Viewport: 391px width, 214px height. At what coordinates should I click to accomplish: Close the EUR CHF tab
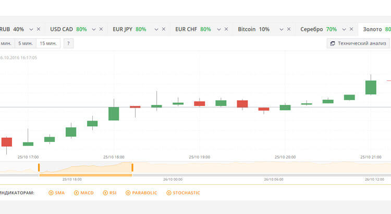point(226,29)
